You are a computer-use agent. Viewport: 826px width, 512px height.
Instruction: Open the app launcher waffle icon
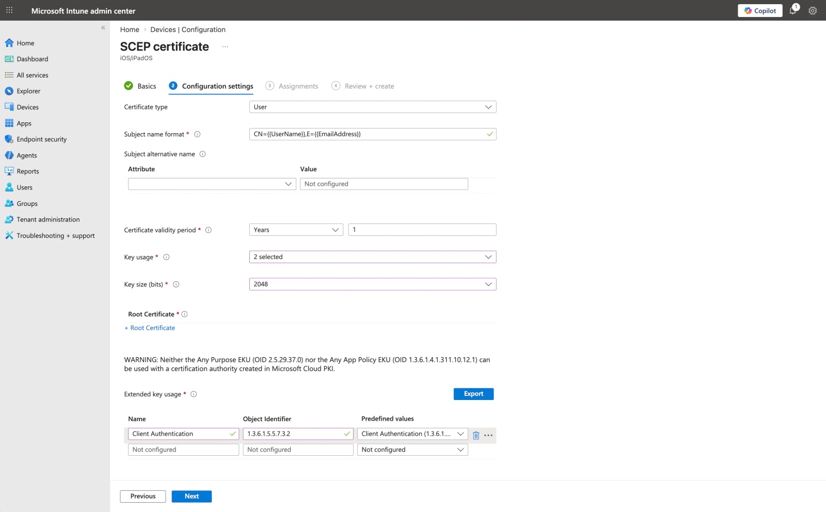coord(9,10)
